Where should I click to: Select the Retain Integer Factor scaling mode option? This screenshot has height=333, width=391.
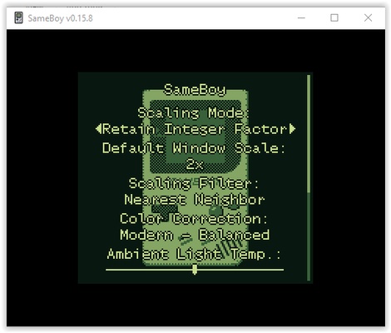(195, 129)
